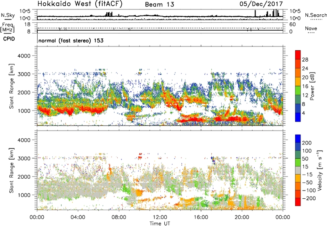Click the "28" tick on Power colorbar
327x226 pixels.
tap(305, 60)
